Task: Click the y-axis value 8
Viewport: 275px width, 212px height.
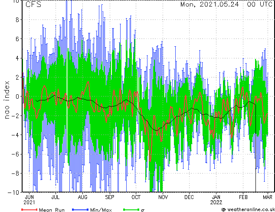Action: tap(17, 20)
